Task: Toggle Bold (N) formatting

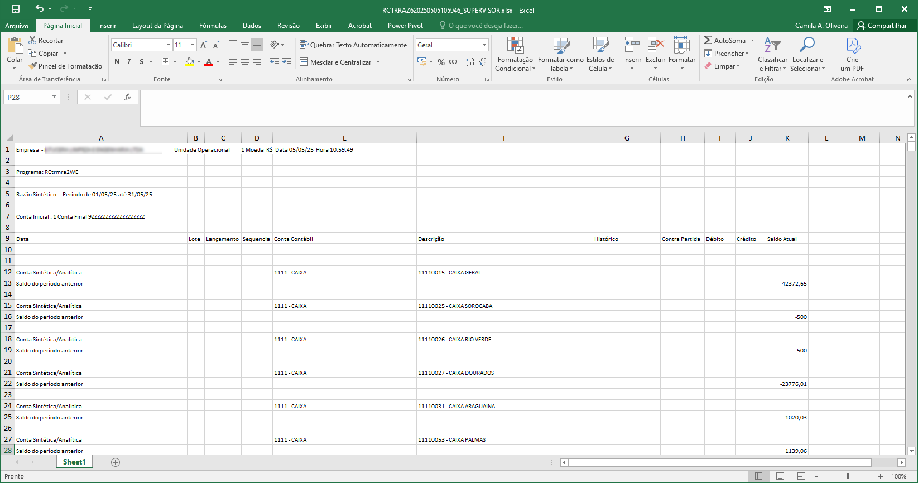Action: 117,62
